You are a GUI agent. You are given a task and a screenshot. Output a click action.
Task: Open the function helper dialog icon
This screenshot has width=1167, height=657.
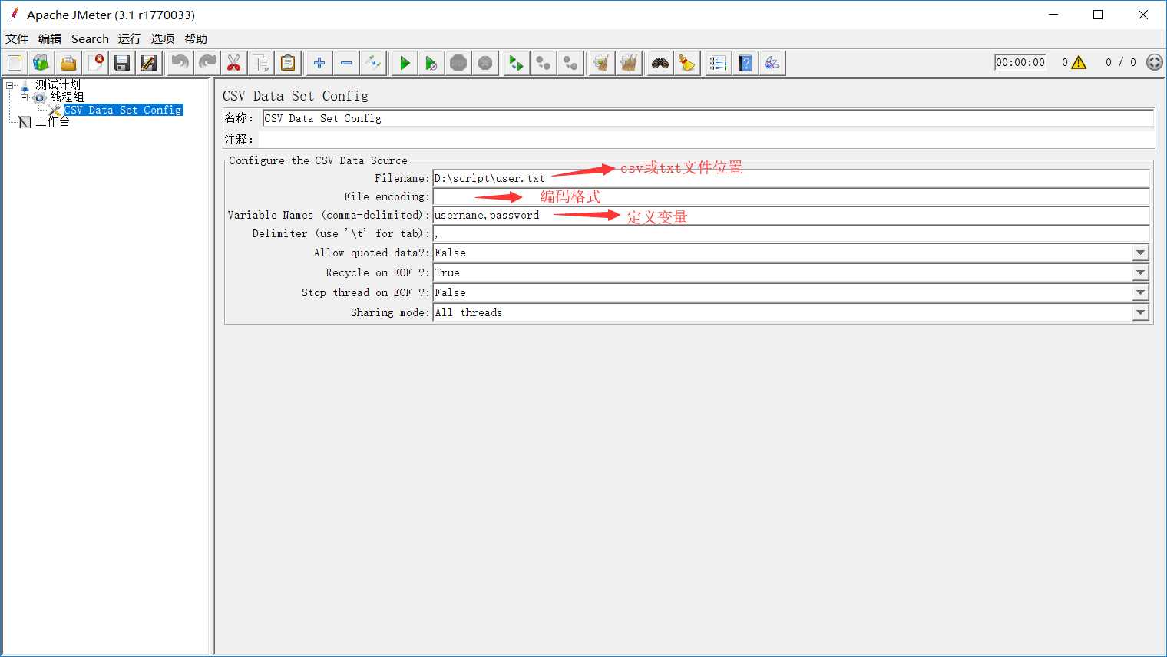coord(718,63)
